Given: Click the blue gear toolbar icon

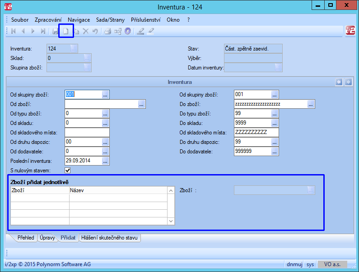Looking at the screenshot, I should (x=128, y=31).
